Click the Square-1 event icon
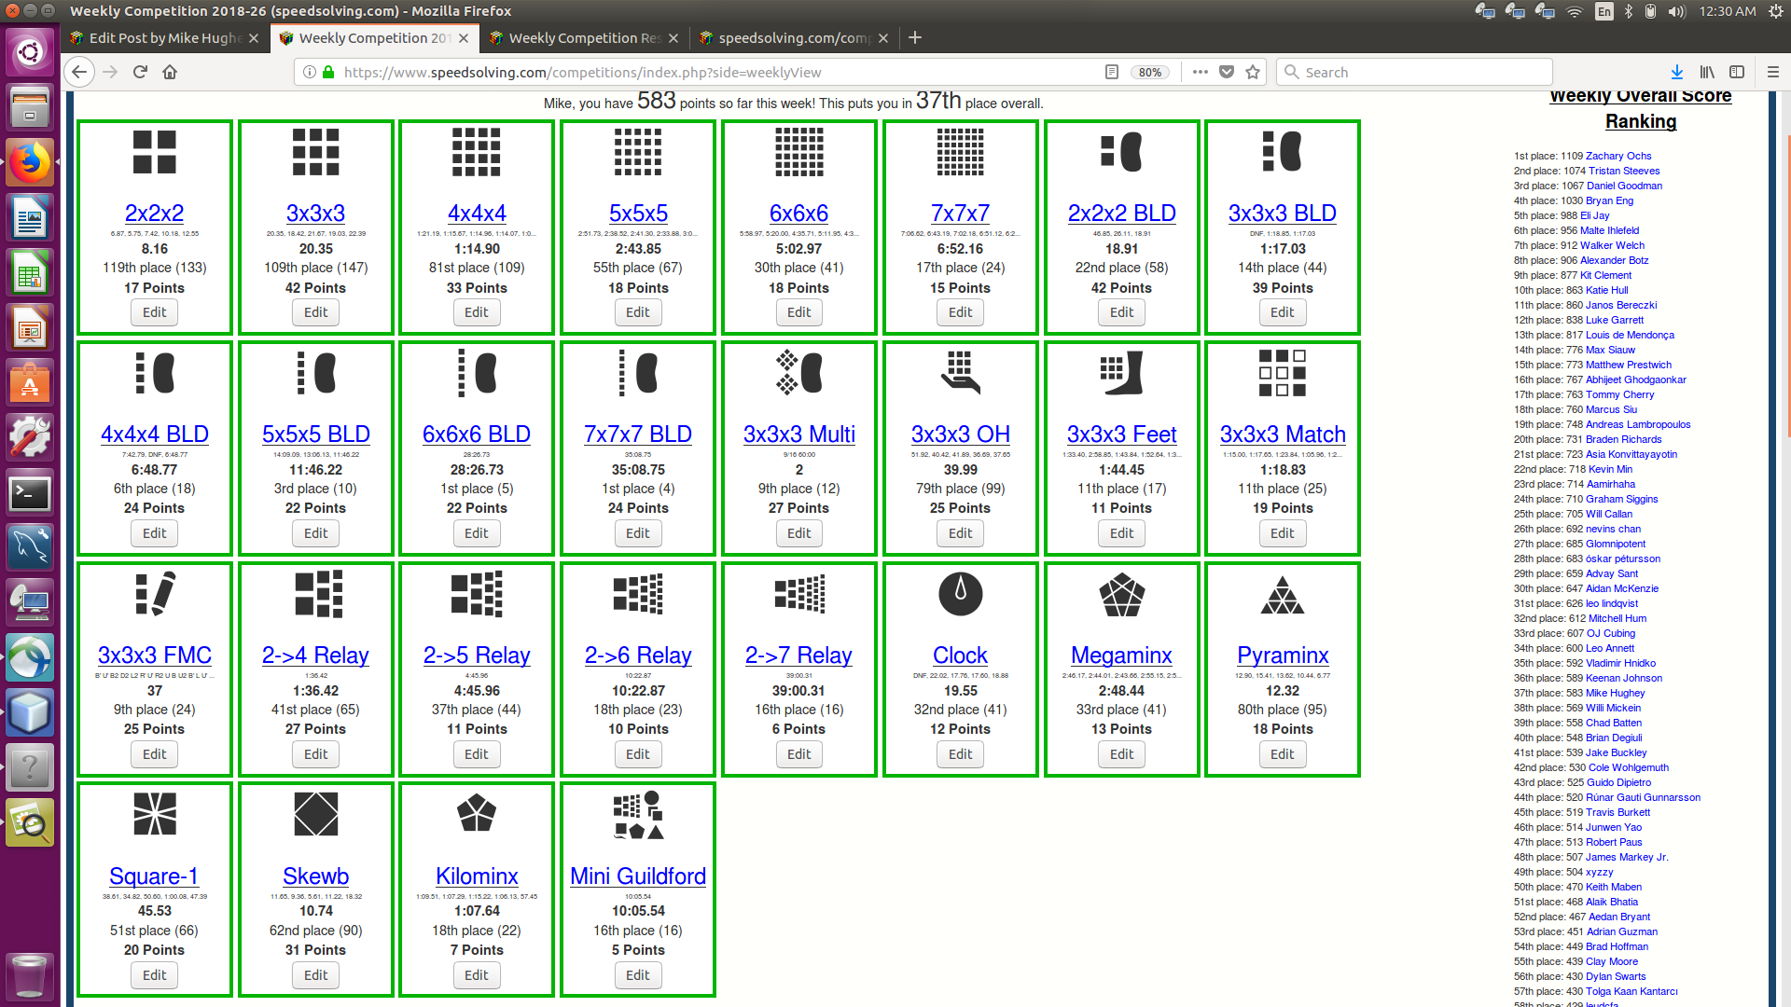Image resolution: width=1791 pixels, height=1007 pixels. 155,814
